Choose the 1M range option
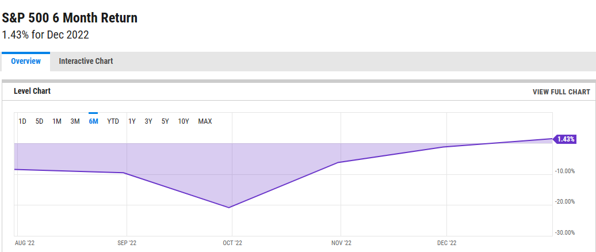 coord(57,121)
